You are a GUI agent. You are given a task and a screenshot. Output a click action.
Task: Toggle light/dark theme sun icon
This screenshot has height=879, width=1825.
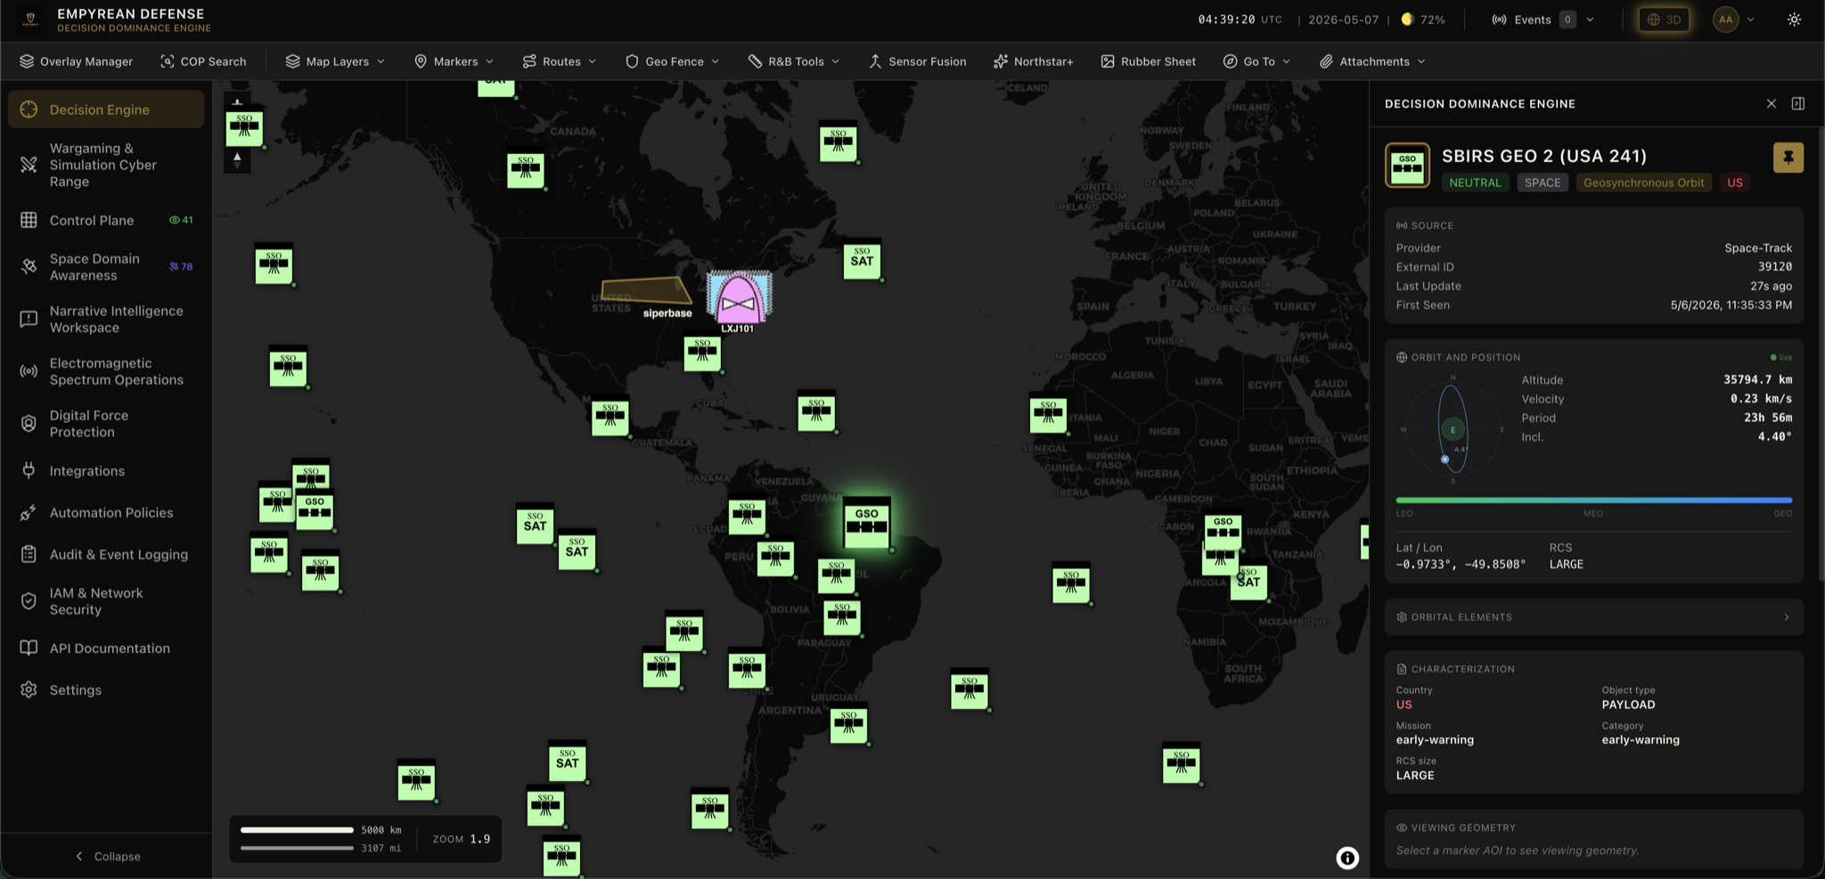(x=1794, y=20)
